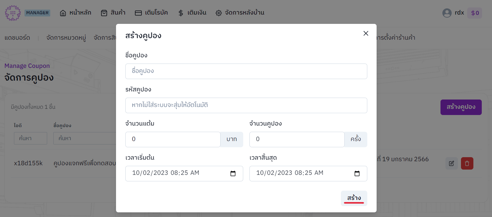Go to the สินค้า products page

[x=113, y=13]
